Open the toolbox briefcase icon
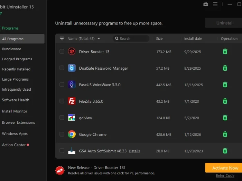242x181 pixels. click(x=206, y=4)
